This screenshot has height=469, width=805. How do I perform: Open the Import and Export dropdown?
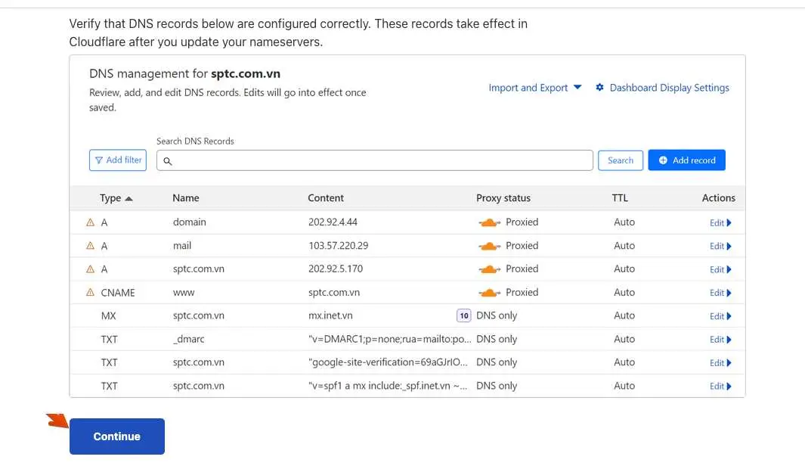[x=535, y=88]
